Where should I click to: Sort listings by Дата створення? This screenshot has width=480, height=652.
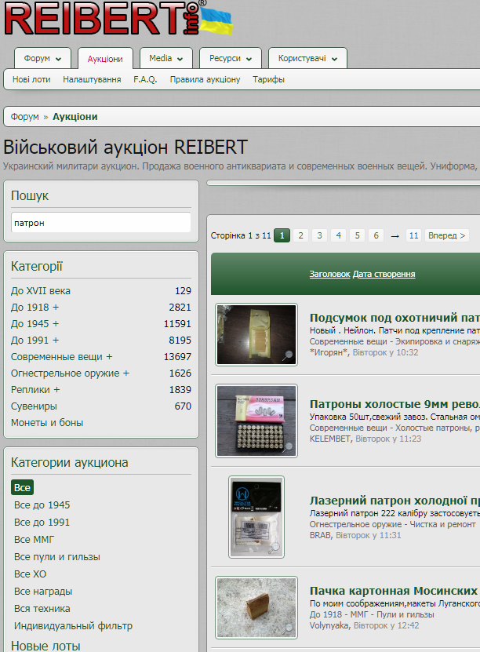pos(384,274)
